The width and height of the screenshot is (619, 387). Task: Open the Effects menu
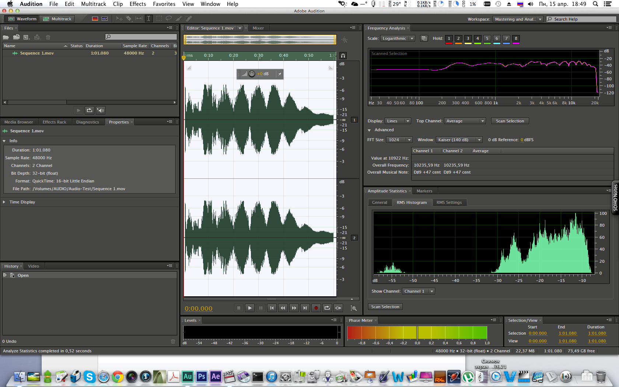[x=137, y=4]
